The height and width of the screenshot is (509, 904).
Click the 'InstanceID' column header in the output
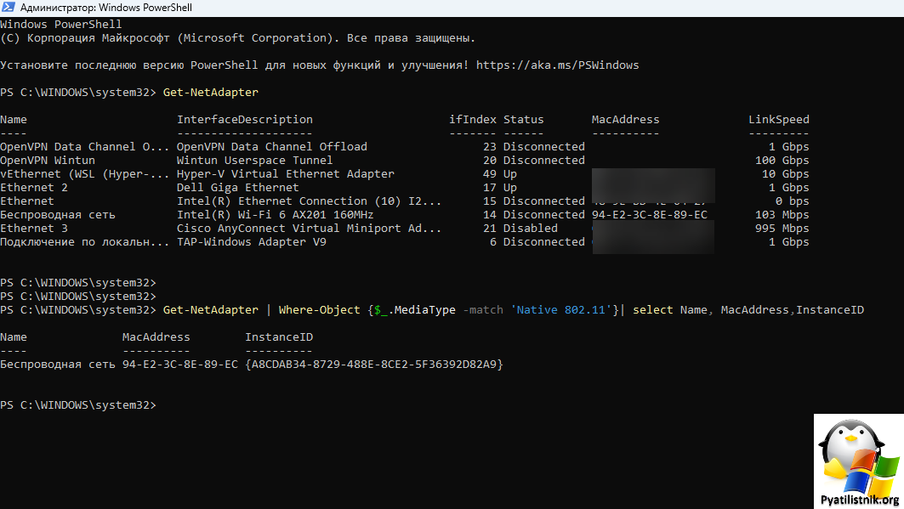pos(279,337)
